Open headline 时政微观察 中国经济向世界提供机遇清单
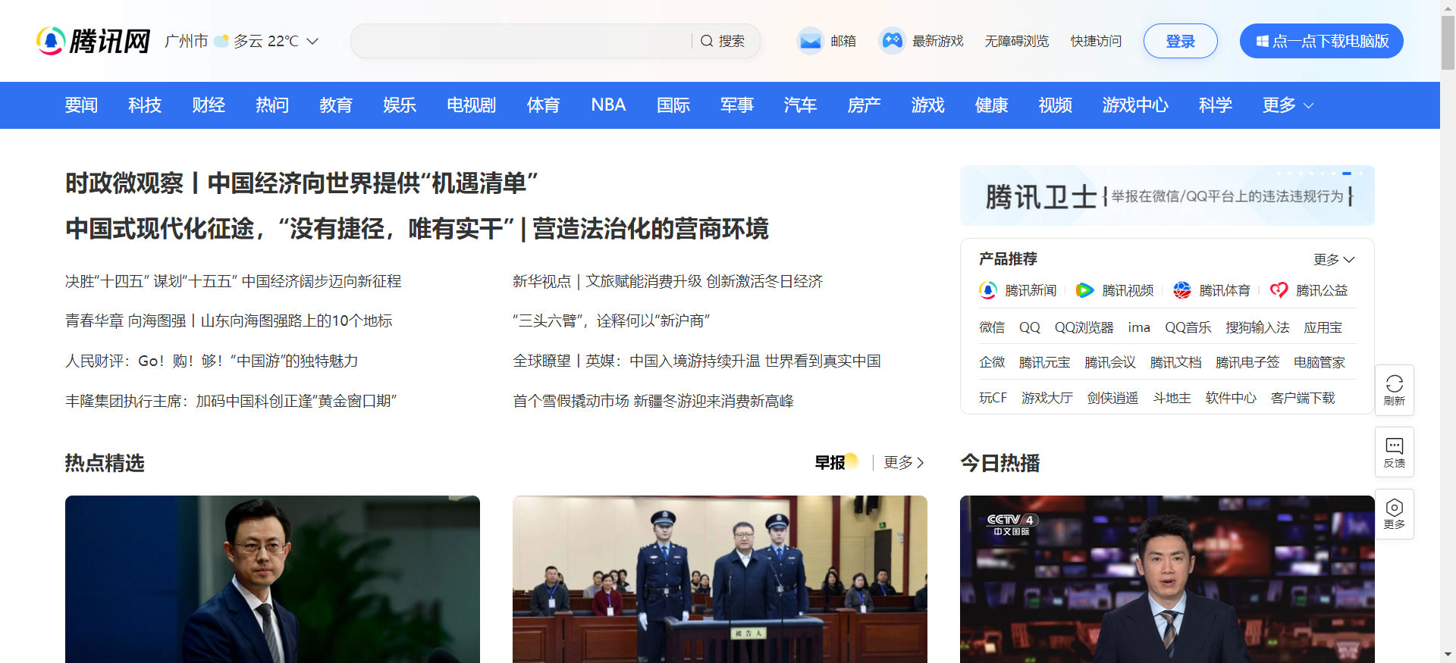Screen dimensions: 1456x663 pos(302,183)
